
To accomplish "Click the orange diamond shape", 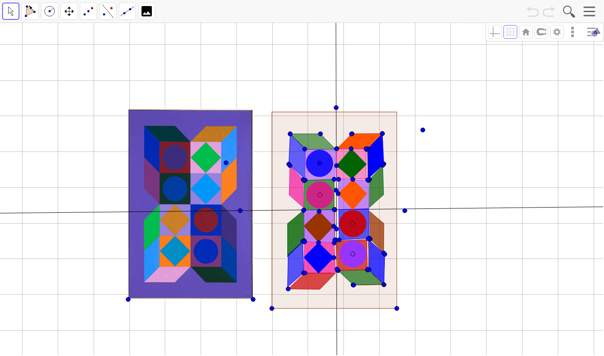I will click(353, 194).
